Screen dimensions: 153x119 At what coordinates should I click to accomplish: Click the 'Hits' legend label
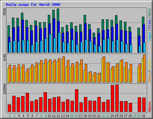click(x=150, y=12)
